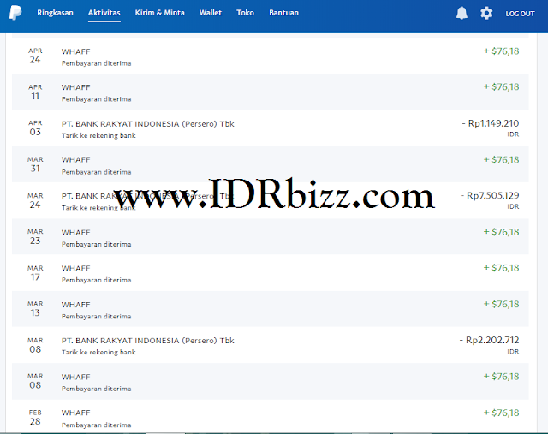Open WHAFF payment dated Feb 28
Screen dimensions: 548x434
tap(271, 417)
